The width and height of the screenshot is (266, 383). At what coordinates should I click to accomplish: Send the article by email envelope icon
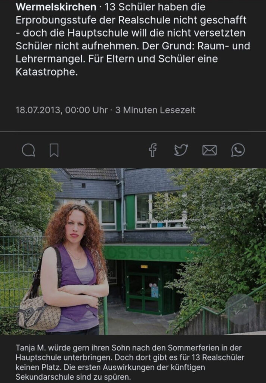point(210,150)
